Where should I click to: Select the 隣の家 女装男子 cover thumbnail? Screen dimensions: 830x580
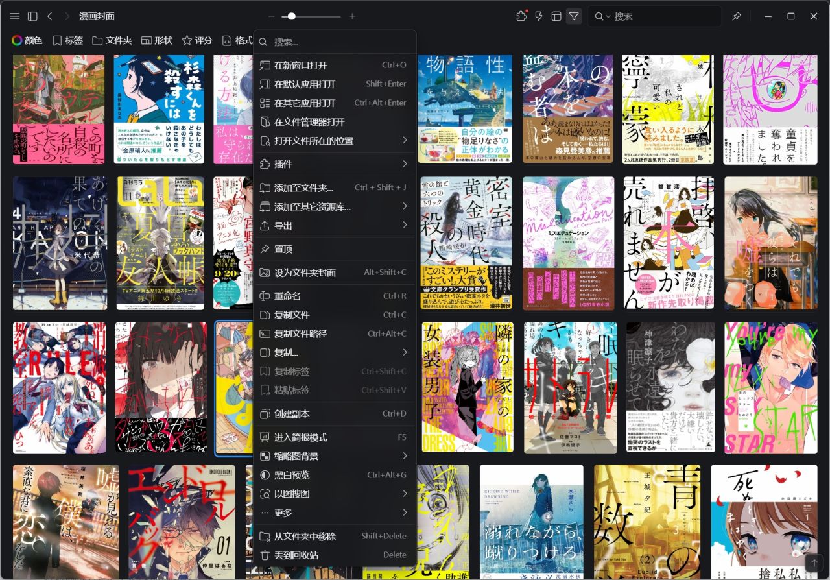pos(468,387)
